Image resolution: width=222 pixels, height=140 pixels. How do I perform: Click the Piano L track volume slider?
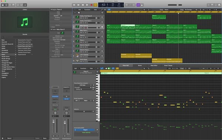click(x=94, y=42)
